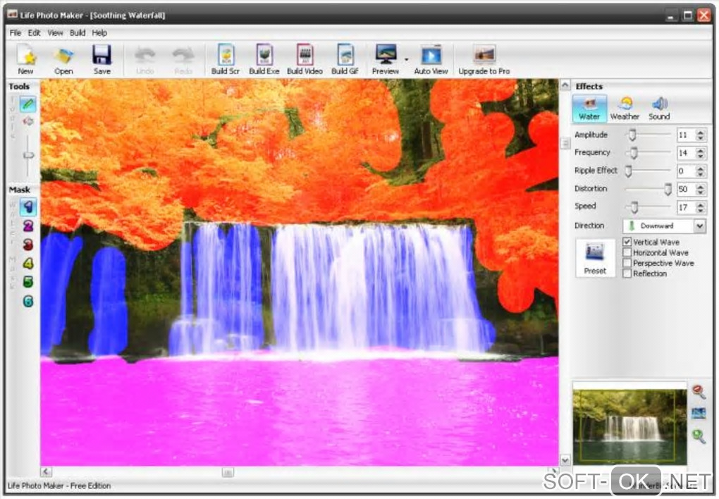Select mask number 5
This screenshot has height=499, width=719.
tap(28, 282)
